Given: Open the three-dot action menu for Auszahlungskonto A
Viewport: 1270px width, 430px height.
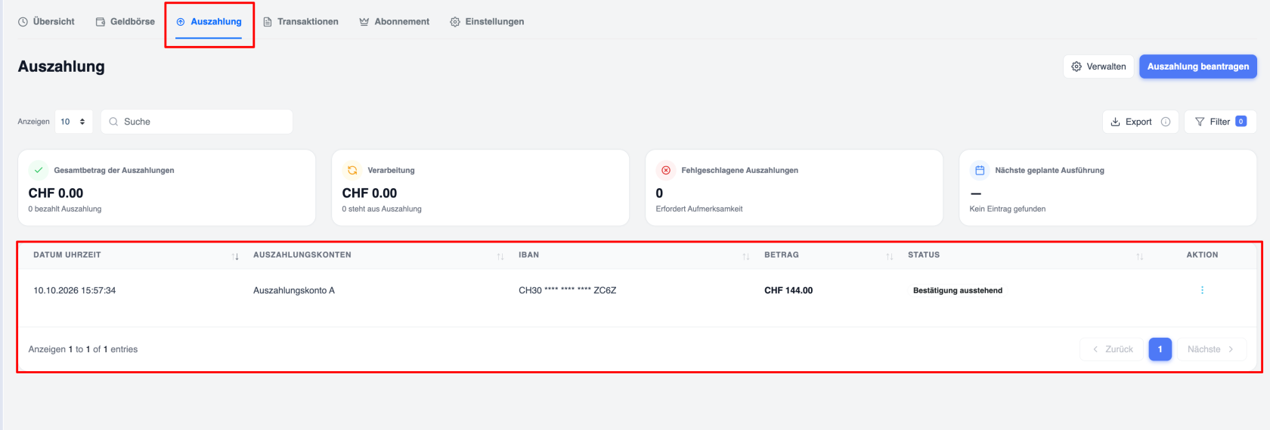Looking at the screenshot, I should 1202,290.
